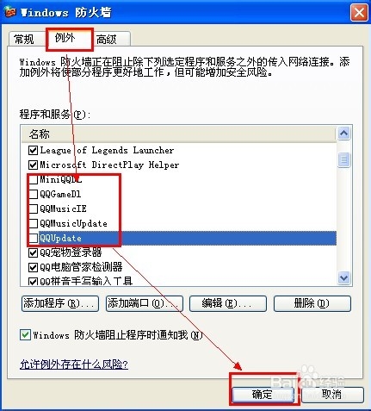
Task: Uncheck Microsoft DirectPlay Helper
Action: point(33,165)
